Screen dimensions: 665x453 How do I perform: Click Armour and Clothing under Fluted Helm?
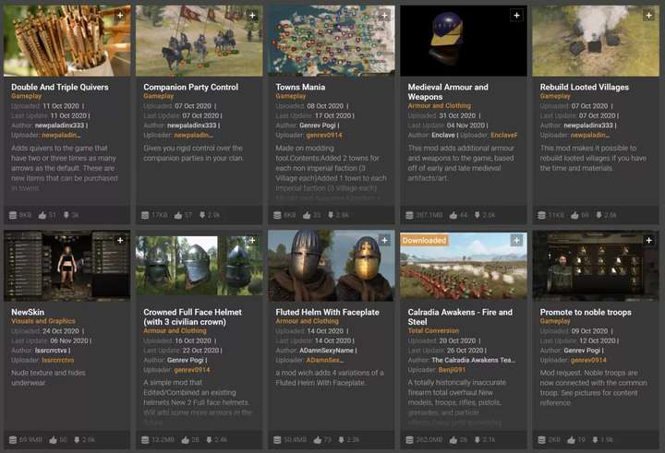click(x=307, y=321)
